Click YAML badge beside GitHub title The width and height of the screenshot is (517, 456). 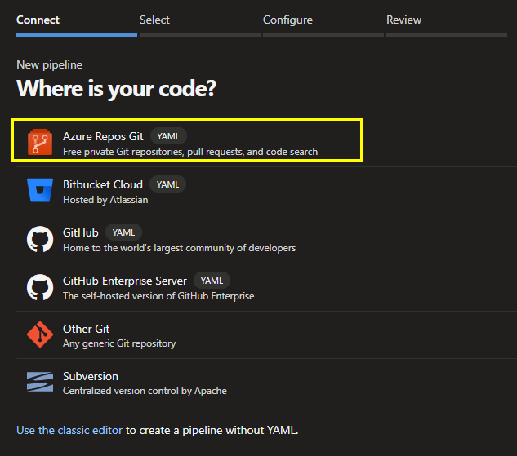pos(123,232)
